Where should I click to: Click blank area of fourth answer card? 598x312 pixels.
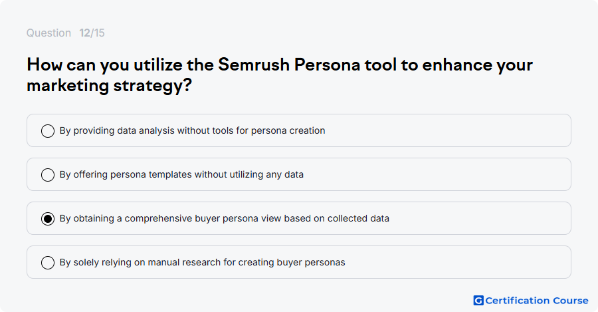(458, 262)
